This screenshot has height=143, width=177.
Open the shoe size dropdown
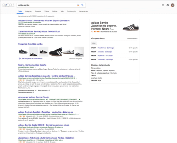94,43
